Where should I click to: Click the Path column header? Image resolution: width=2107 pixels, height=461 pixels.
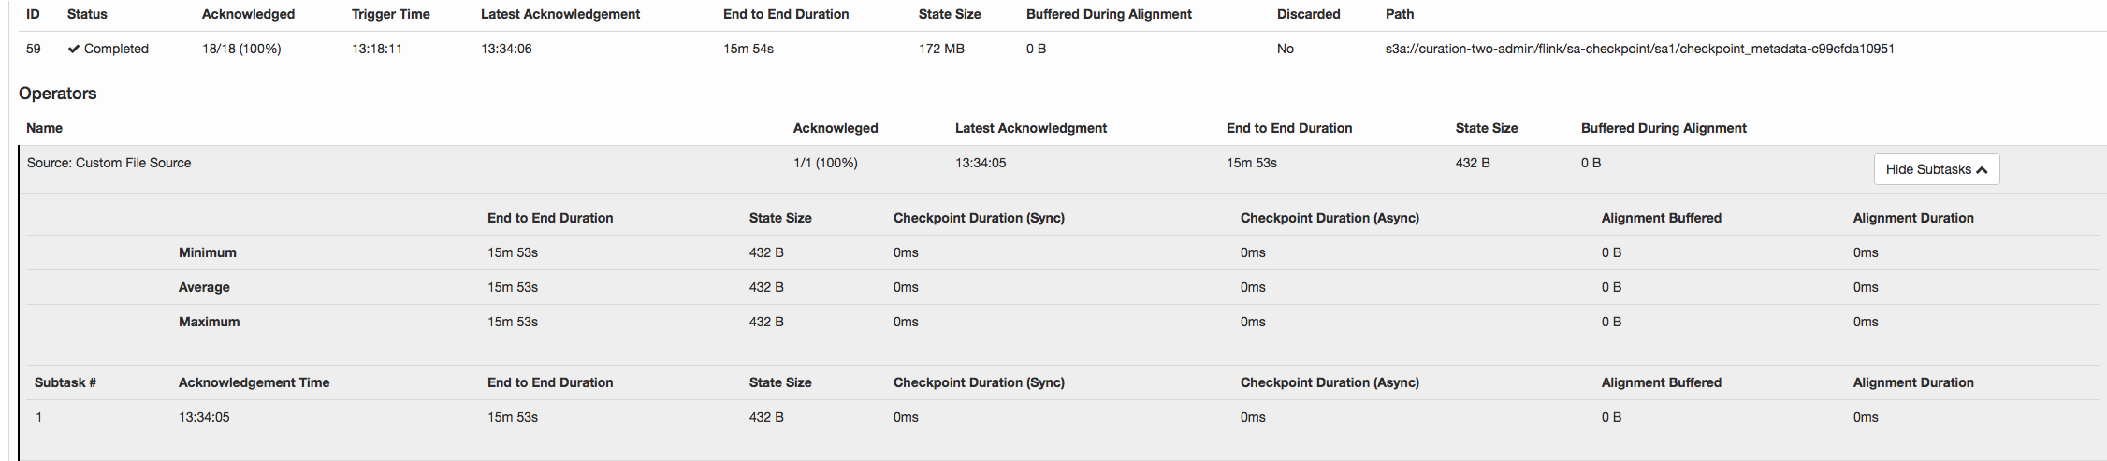pyautogui.click(x=1399, y=14)
